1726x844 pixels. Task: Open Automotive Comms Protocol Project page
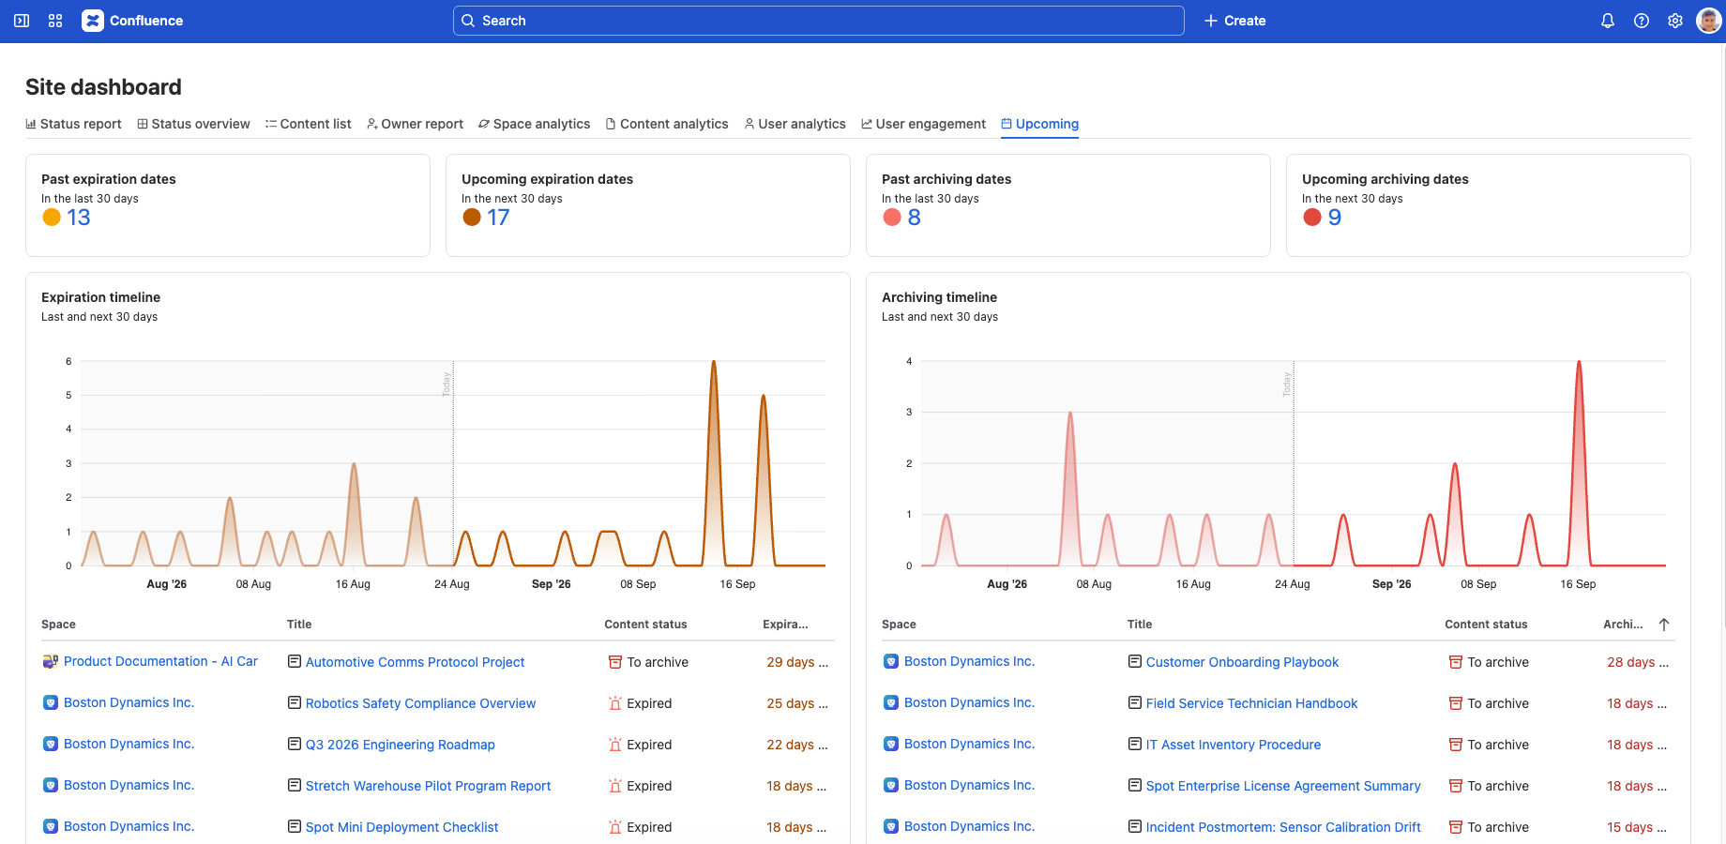tap(415, 662)
